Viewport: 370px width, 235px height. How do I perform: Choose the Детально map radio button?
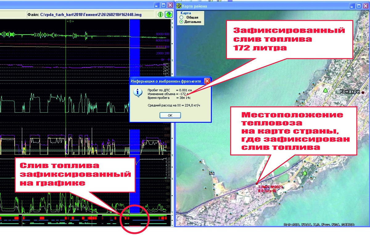[182, 22]
